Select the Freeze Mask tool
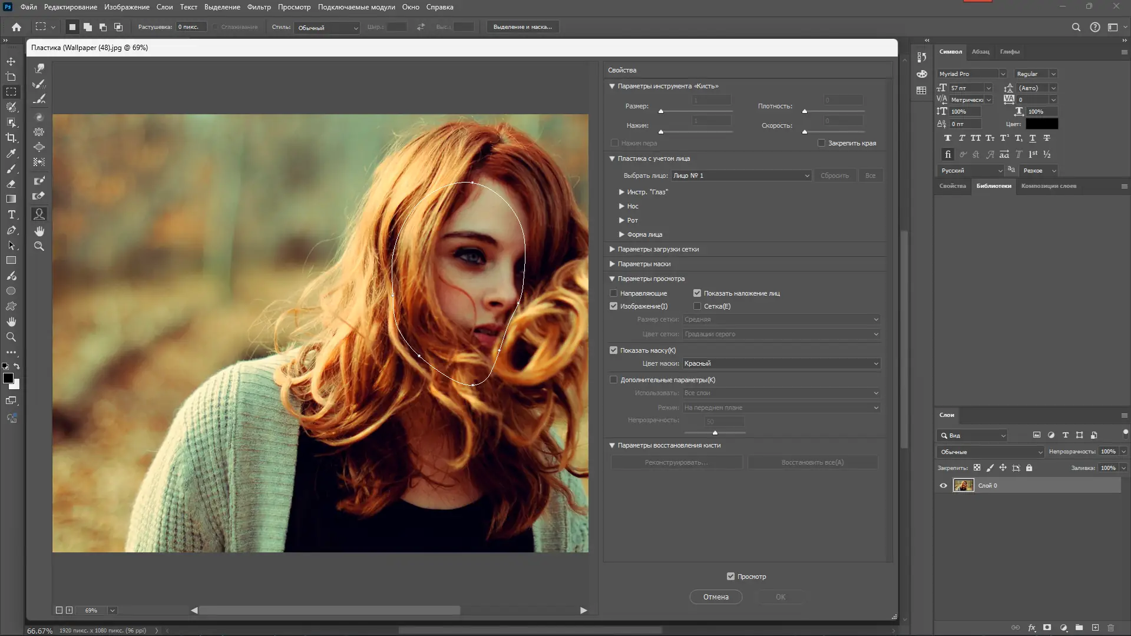The width and height of the screenshot is (1131, 636). click(x=39, y=181)
